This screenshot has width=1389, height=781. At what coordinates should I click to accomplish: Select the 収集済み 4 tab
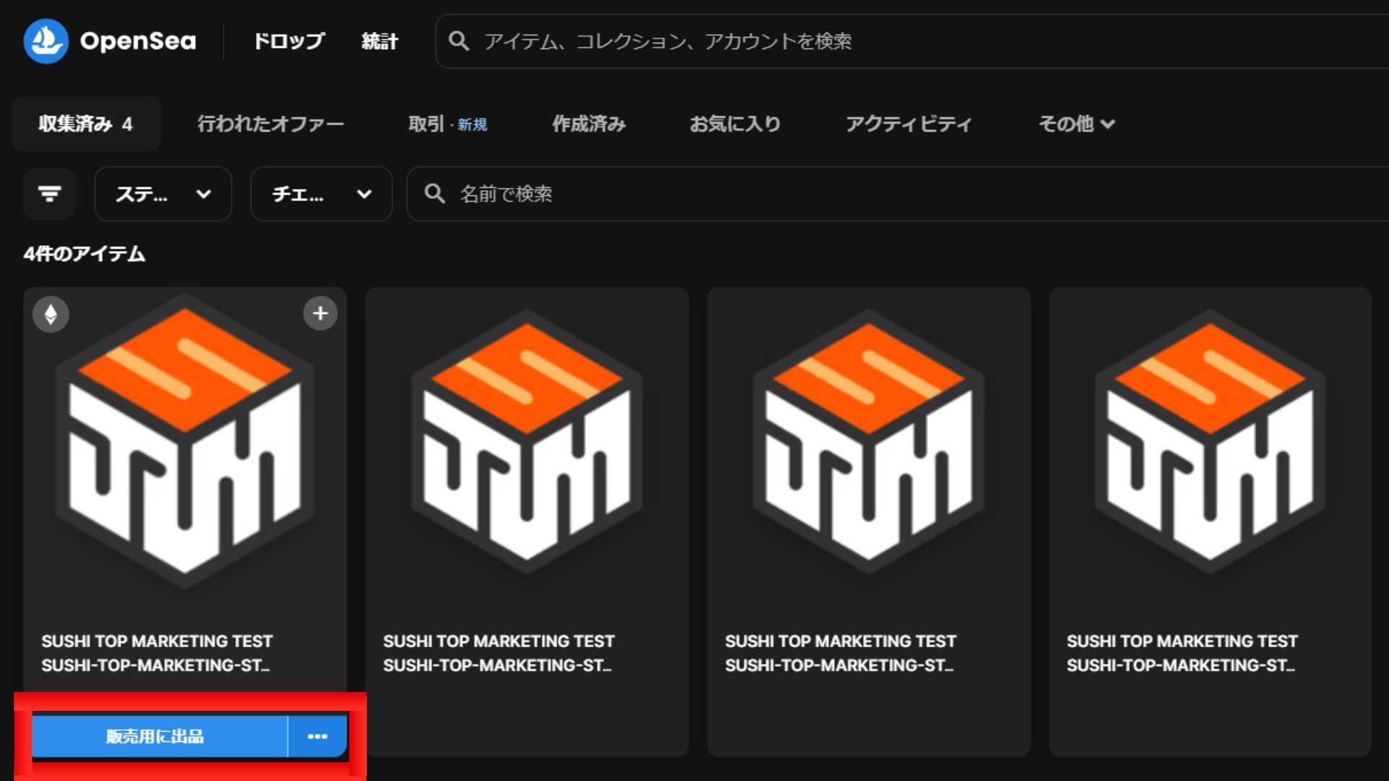coord(86,124)
